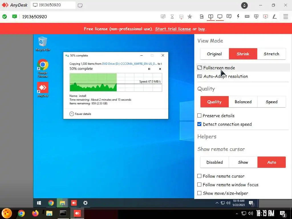Click the copy progress speed graph
Image resolution: width=292 pixels, height=219 pixels.
(116, 82)
